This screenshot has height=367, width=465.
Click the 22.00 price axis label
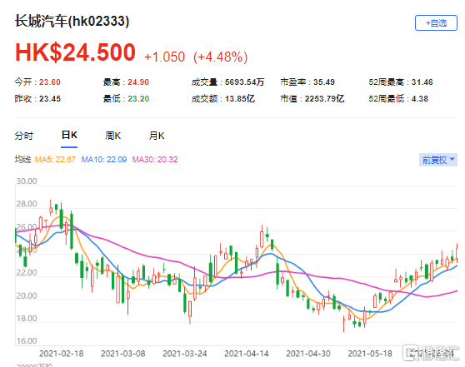pyautogui.click(x=27, y=272)
